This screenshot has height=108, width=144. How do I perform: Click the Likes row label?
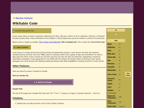(109, 87)
